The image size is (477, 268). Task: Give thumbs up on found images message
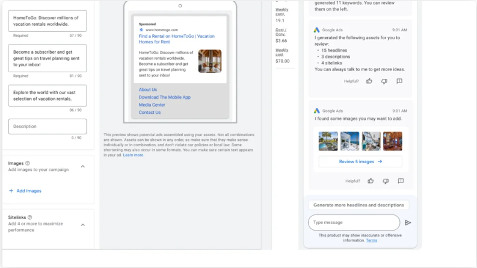pyautogui.click(x=371, y=181)
